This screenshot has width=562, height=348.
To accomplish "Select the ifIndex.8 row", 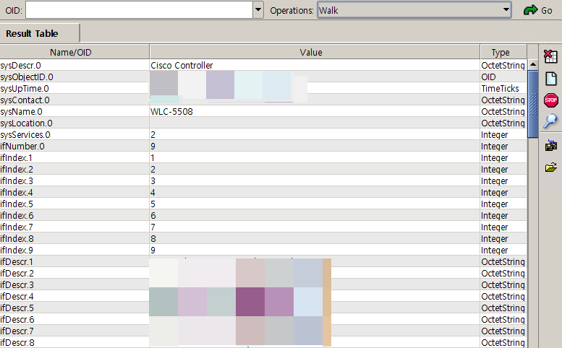I will click(x=263, y=238).
